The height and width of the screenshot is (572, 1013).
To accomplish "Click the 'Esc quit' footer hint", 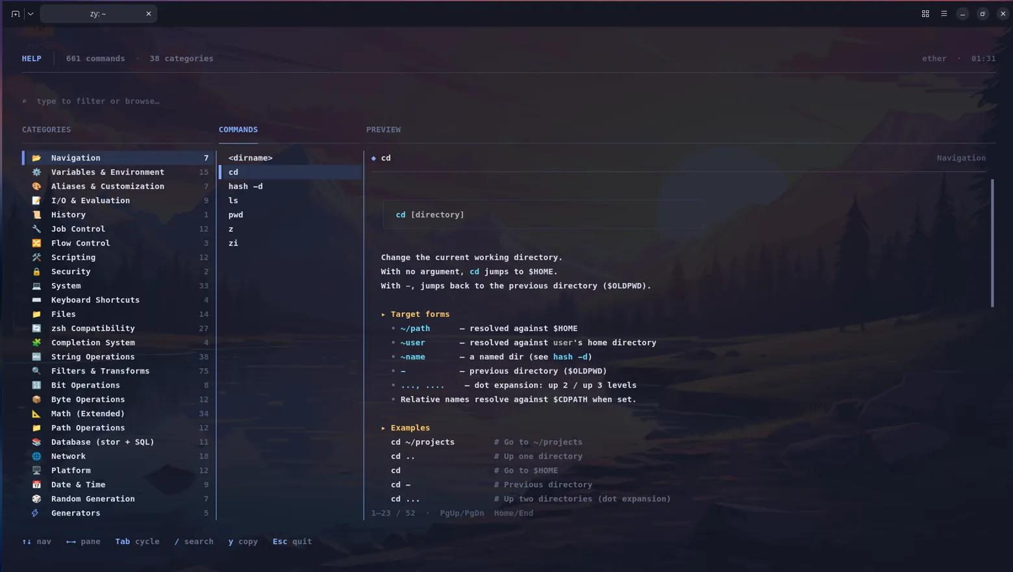I will tap(292, 541).
